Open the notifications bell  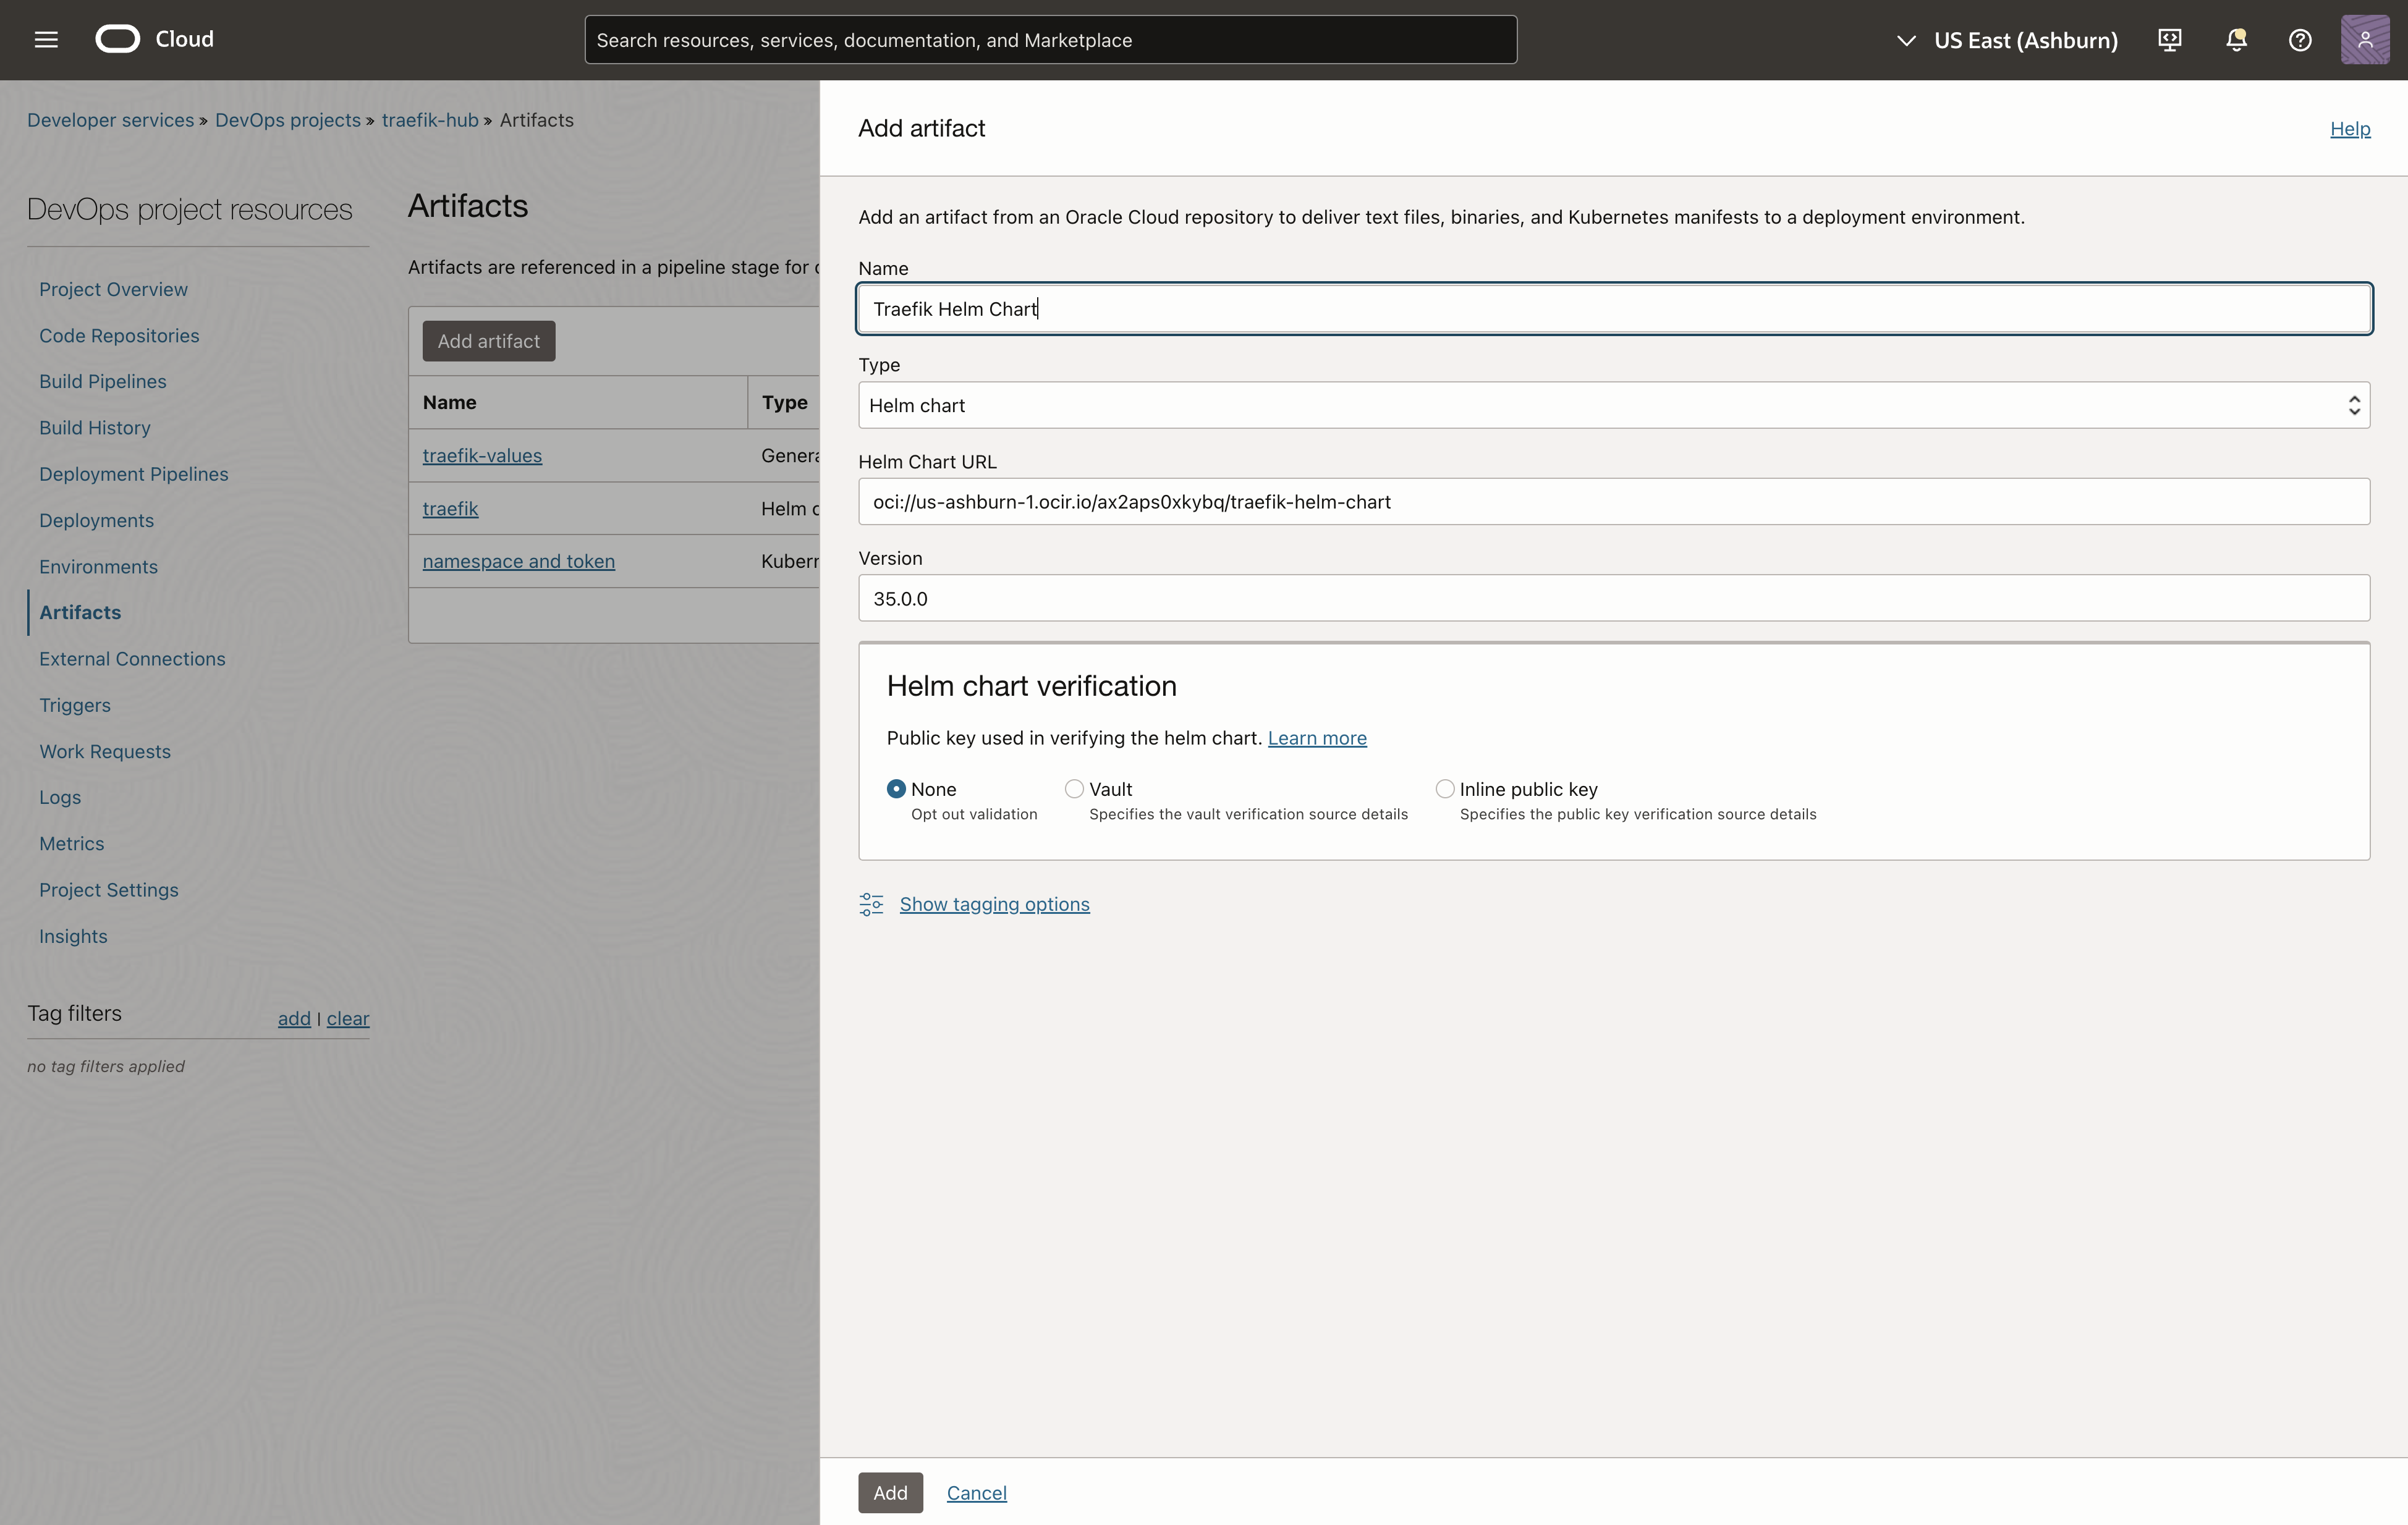click(x=2236, y=40)
